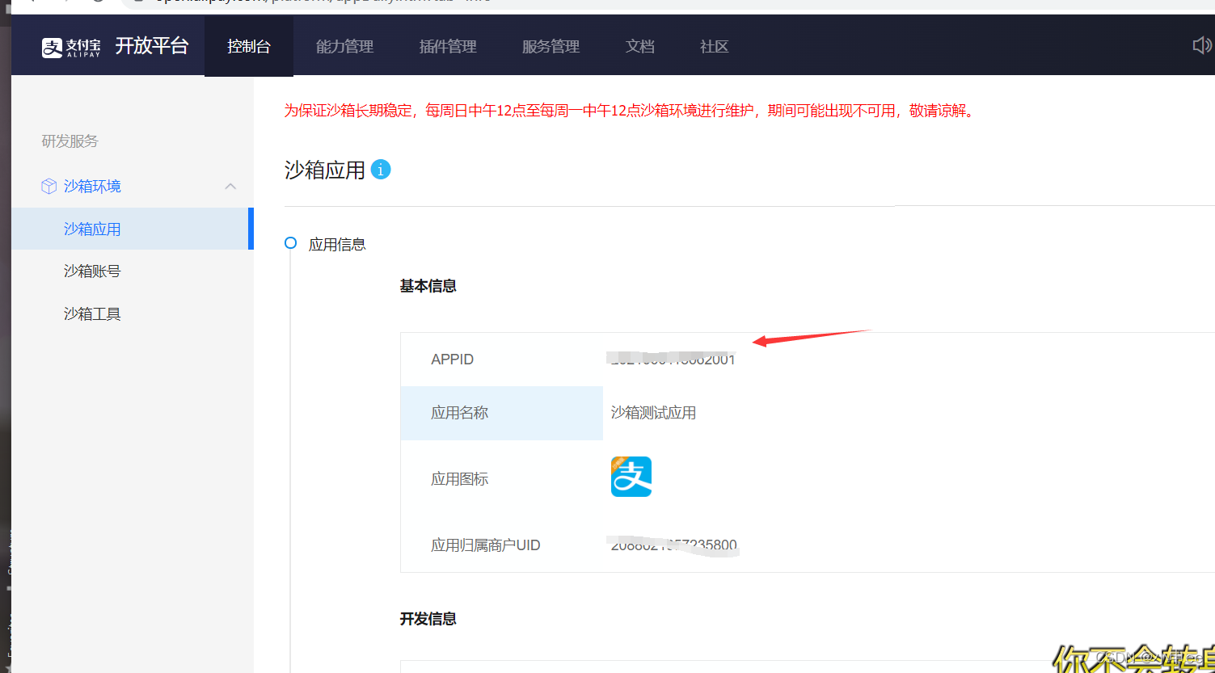The width and height of the screenshot is (1215, 673).
Task: Open 沙箱账号 in the sidebar
Action: (x=92, y=271)
